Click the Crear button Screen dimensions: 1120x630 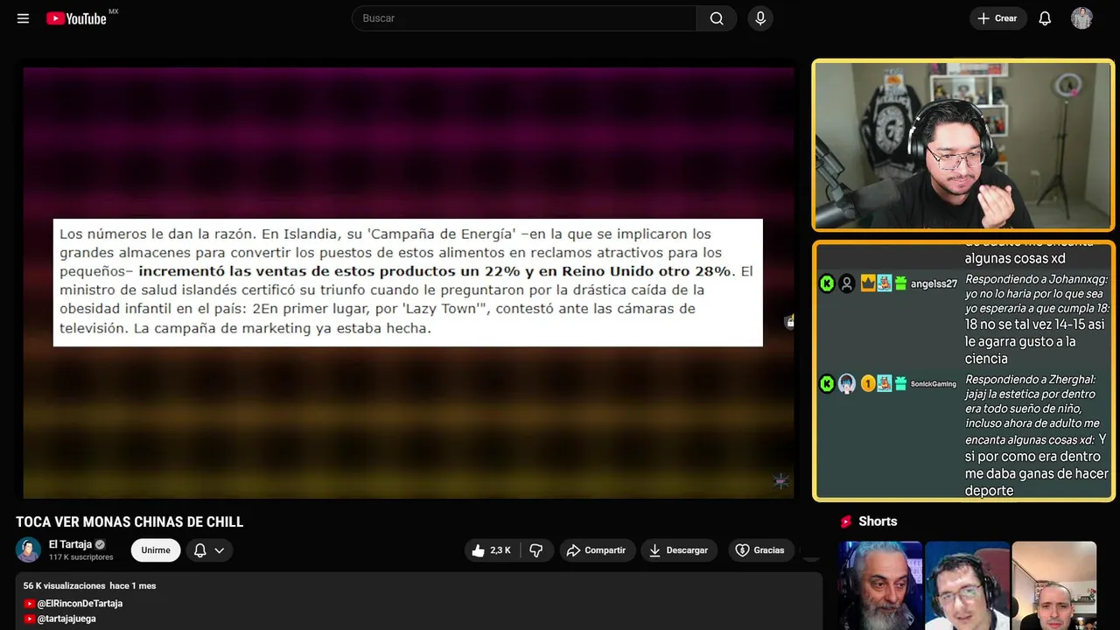click(997, 18)
